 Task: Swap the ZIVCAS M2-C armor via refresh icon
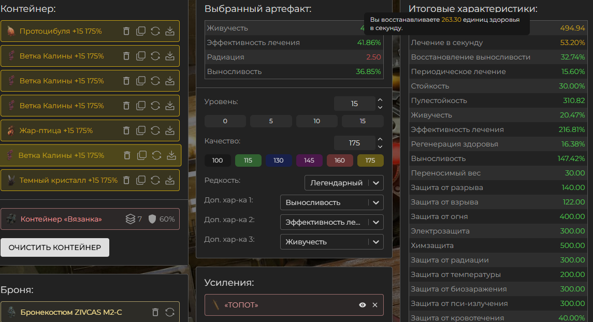[170, 312]
